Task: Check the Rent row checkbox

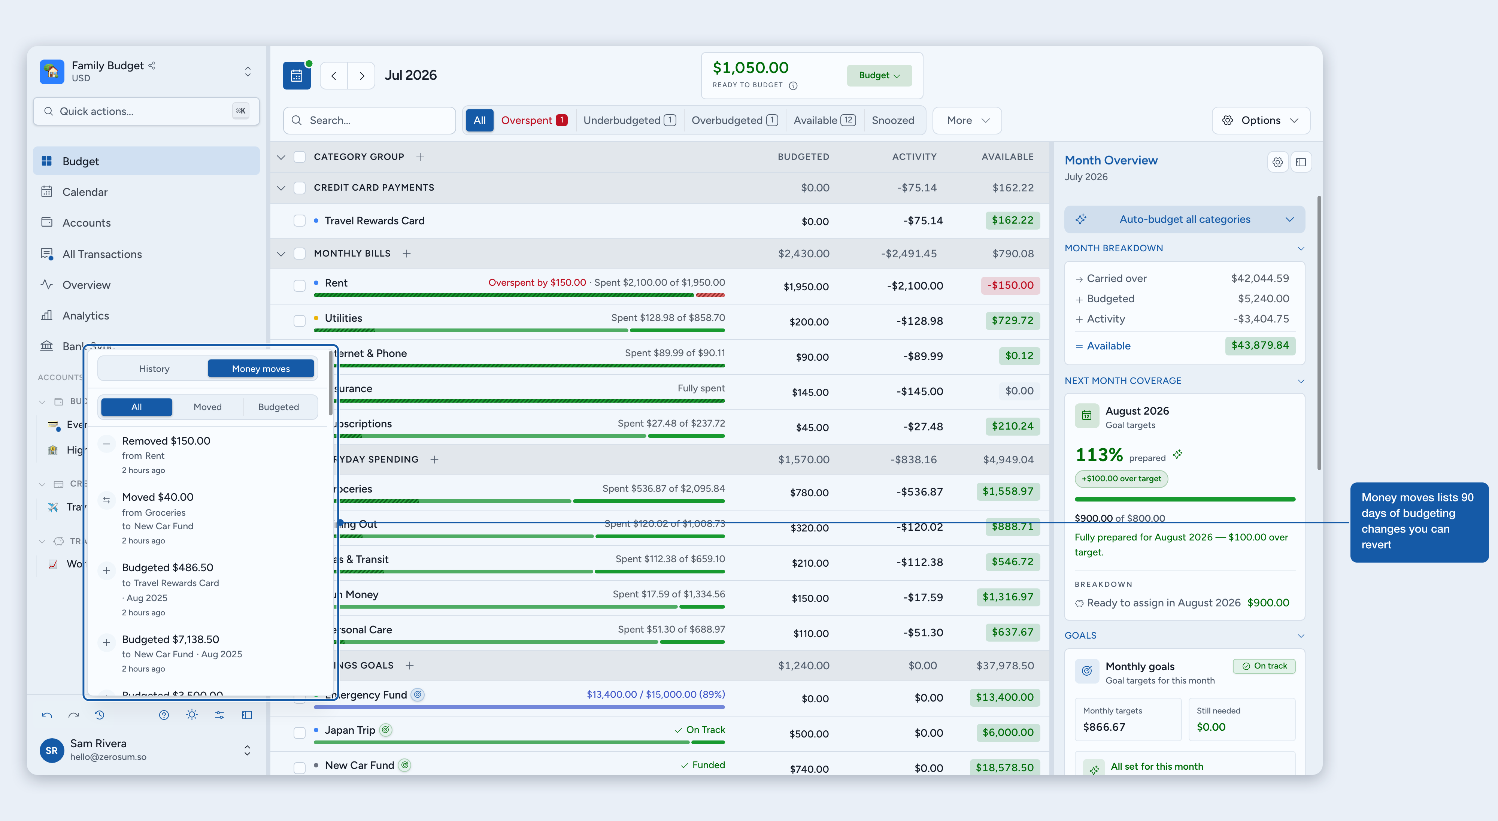Action: tap(300, 285)
